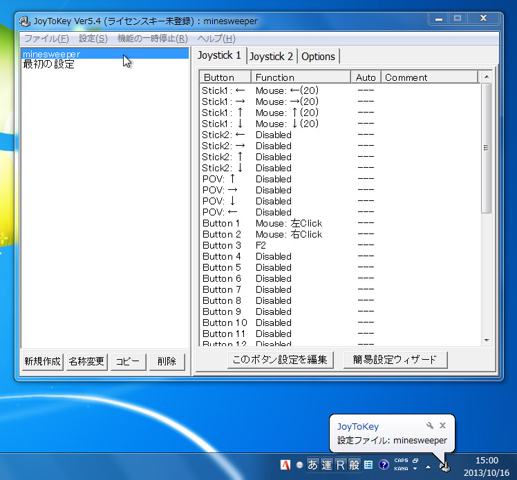
Task: Select the 最初の設定 profile
Action: pyautogui.click(x=105, y=64)
